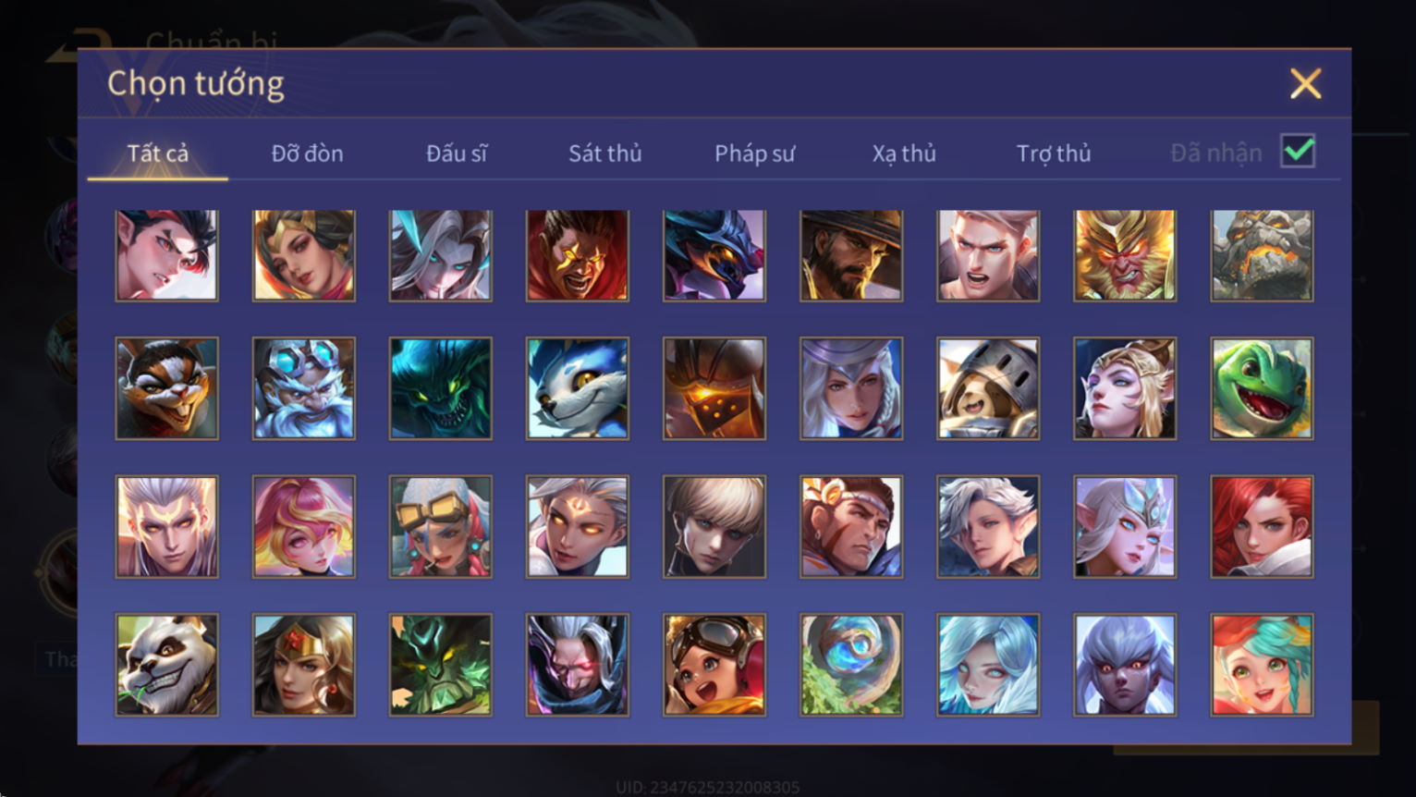Close the Chọn tướng dialog
The width and height of the screenshot is (1416, 797).
tap(1305, 84)
